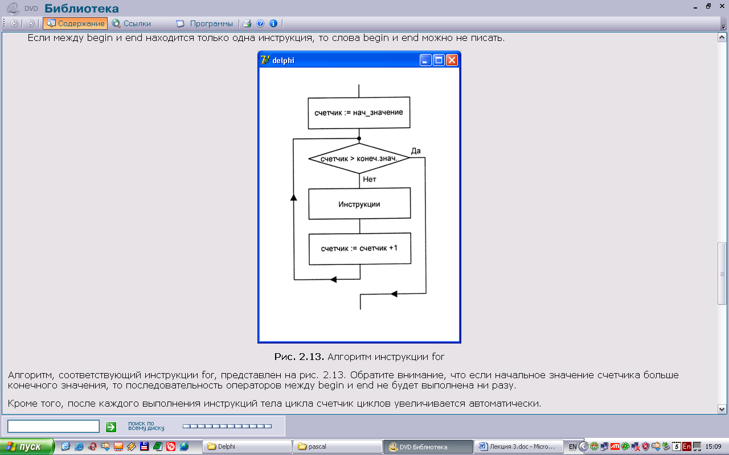Screen dimensions: 729x455
Task: Click the delphi figure window icon
Action: pos(265,60)
